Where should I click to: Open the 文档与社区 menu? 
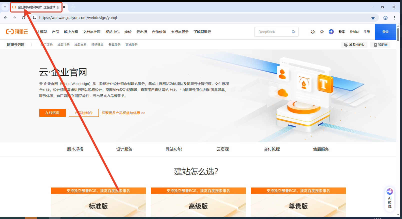(x=92, y=32)
